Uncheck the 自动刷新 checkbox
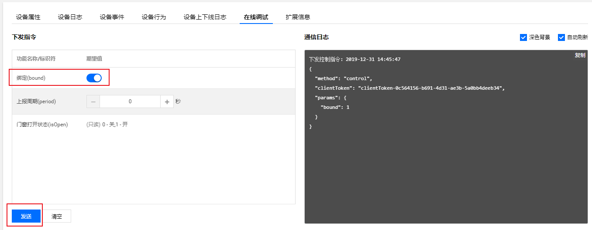The width and height of the screenshot is (592, 230). 561,37
